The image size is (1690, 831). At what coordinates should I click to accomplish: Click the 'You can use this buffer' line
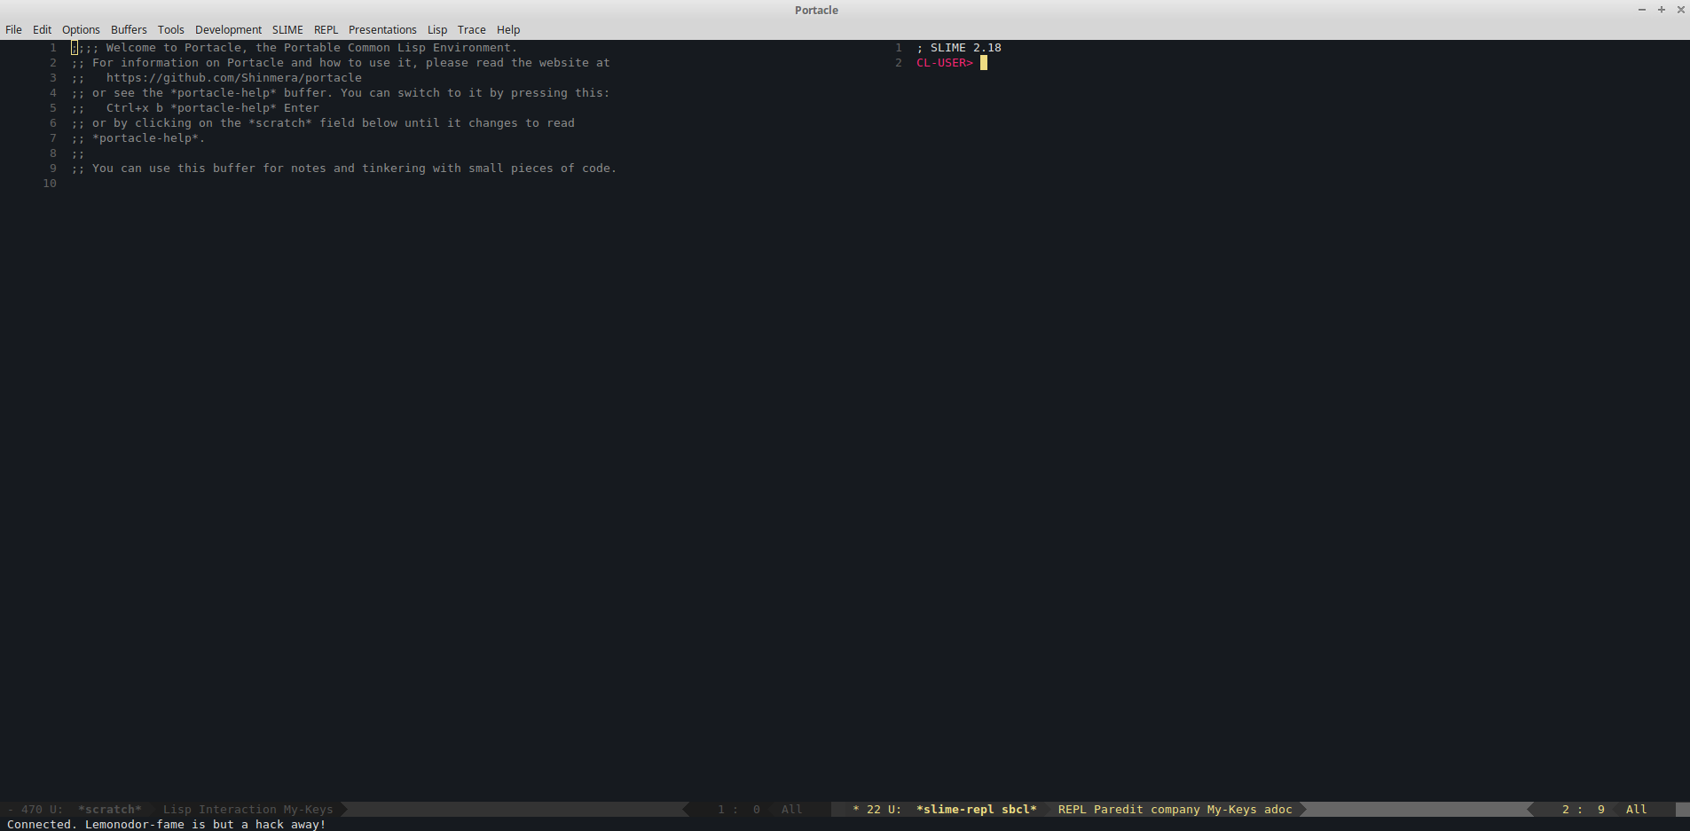tap(344, 169)
